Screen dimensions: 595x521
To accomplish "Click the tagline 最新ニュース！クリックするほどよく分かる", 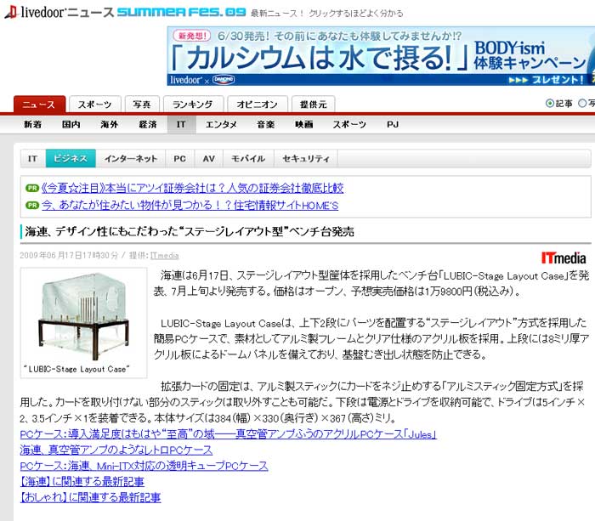I will [x=326, y=14].
